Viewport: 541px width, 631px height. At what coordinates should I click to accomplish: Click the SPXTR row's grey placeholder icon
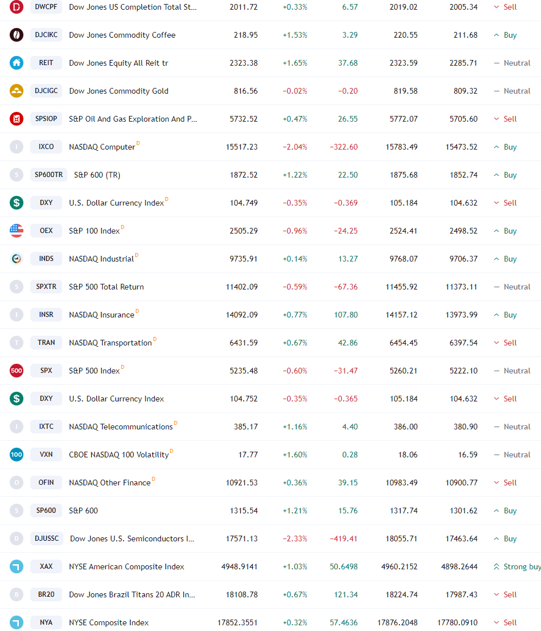click(17, 287)
